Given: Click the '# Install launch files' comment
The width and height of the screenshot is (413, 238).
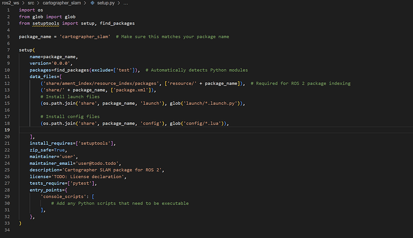Looking at the screenshot, I should (x=70, y=97).
